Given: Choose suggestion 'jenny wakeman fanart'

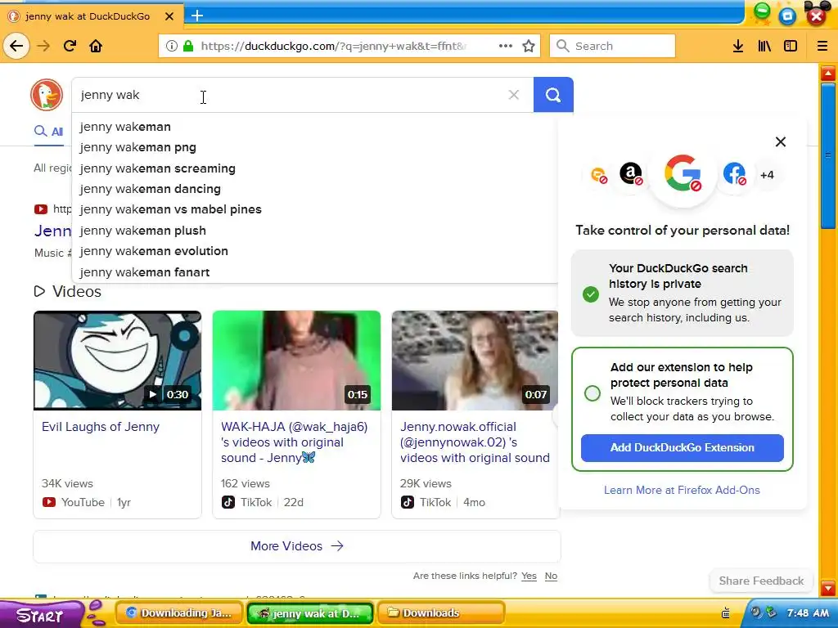Looking at the screenshot, I should 315,271.
